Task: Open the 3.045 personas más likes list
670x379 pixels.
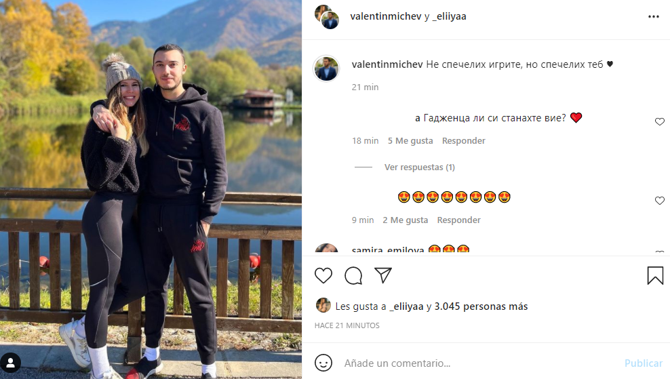Action: (481, 306)
